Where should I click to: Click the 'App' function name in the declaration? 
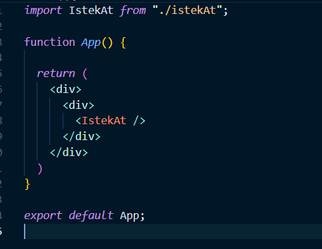pos(91,42)
